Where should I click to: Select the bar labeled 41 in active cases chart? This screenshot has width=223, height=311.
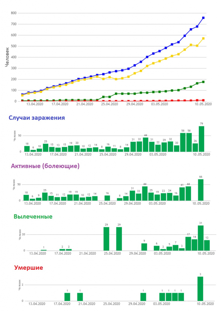[x=182, y=194]
